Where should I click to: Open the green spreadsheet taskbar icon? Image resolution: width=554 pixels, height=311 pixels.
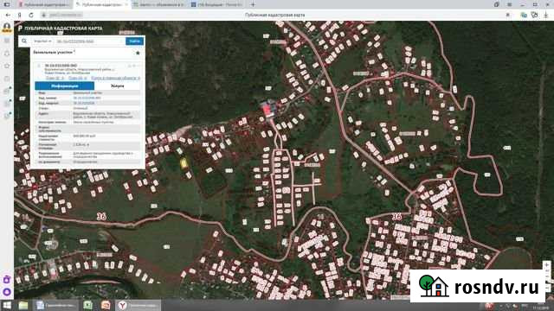[87, 305]
